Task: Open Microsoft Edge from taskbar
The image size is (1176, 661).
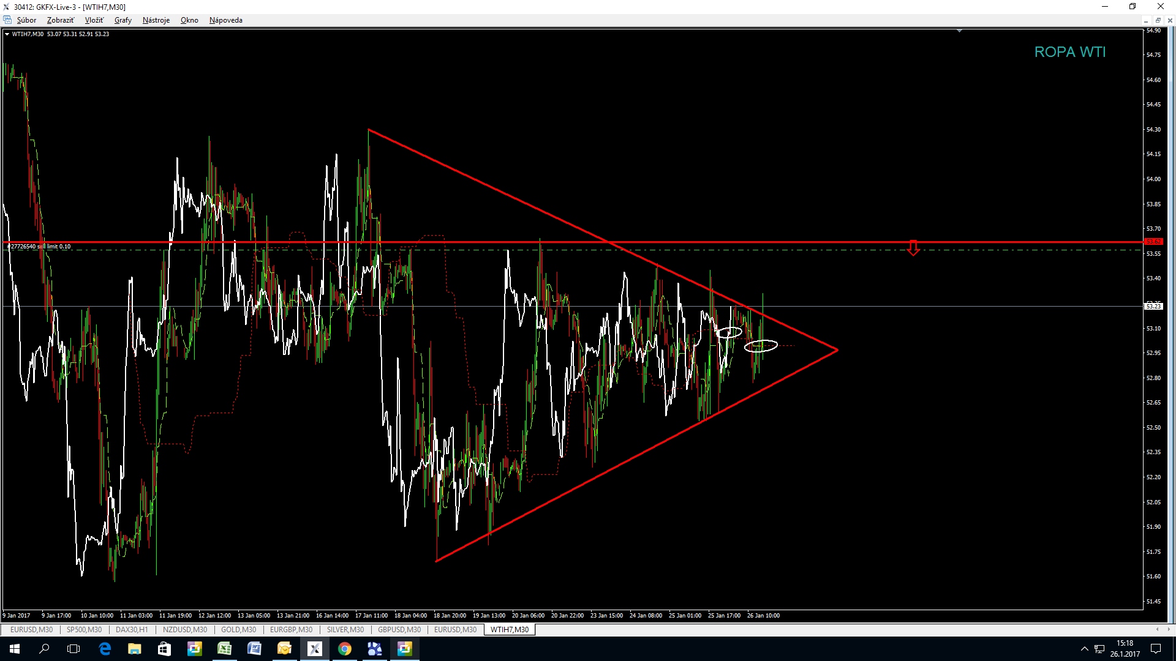Action: coord(105,649)
